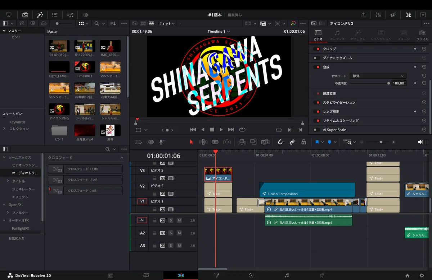This screenshot has height=280, width=432.
Task: Select the V1 track destination button
Action: click(142, 201)
